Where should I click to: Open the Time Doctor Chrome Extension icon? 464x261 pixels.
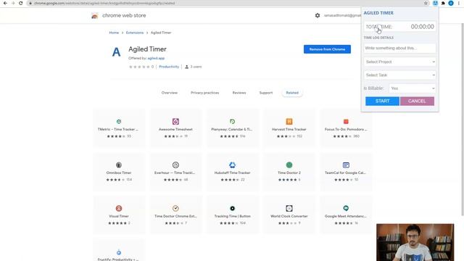pyautogui.click(x=175, y=208)
